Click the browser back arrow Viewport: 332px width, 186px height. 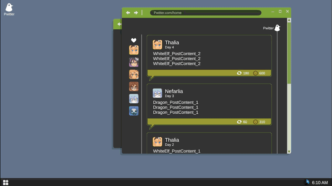coord(128,13)
